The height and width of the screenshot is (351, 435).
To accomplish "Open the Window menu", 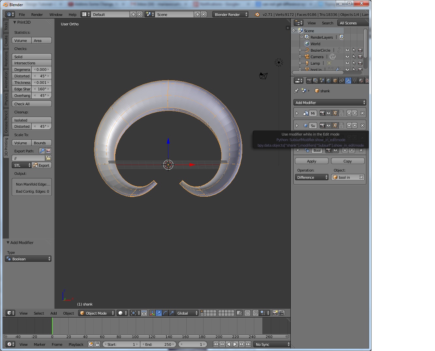I will [56, 14].
